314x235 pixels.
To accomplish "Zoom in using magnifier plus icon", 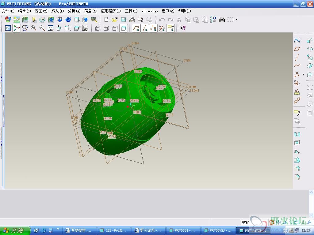I will (x=33, y=28).
